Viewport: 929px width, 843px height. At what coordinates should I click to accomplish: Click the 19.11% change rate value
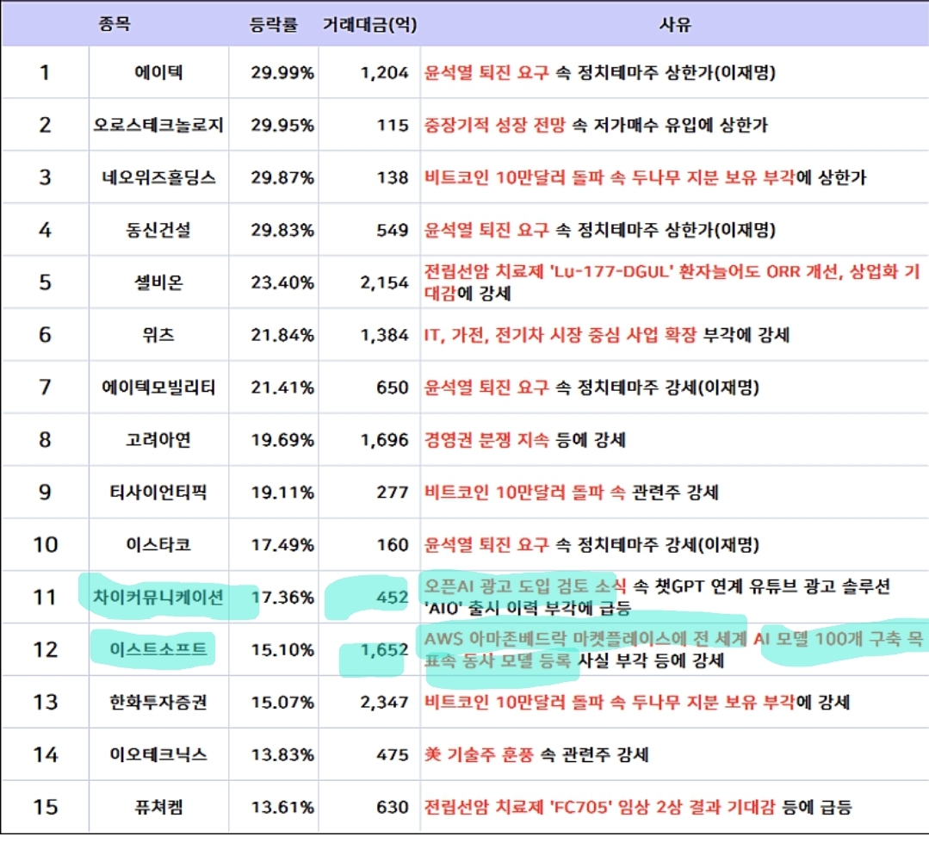[282, 493]
